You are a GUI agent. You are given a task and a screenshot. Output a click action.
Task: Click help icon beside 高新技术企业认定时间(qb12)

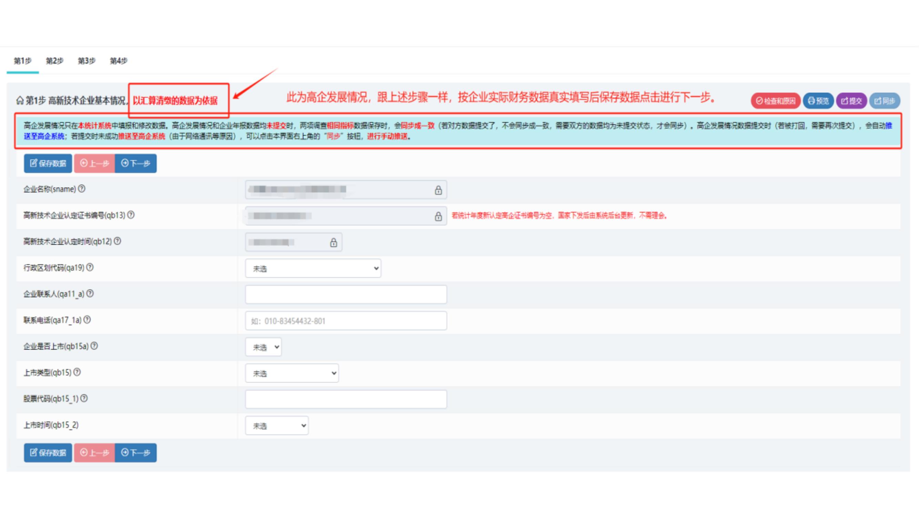tap(118, 241)
